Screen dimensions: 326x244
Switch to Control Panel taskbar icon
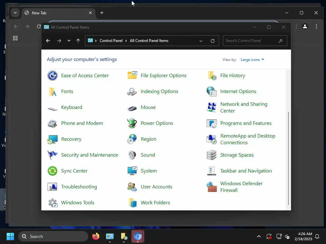tap(110, 236)
